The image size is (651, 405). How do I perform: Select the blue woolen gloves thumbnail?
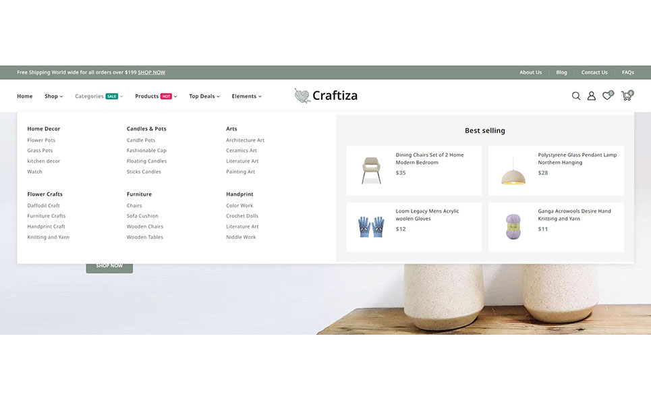pyautogui.click(x=371, y=227)
